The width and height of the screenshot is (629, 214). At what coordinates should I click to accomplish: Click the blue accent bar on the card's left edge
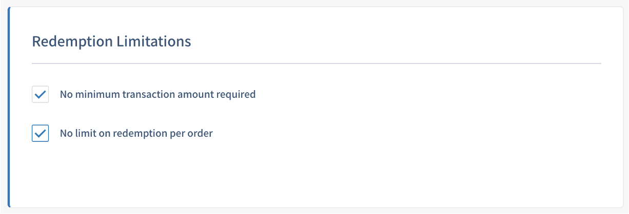coord(9,107)
